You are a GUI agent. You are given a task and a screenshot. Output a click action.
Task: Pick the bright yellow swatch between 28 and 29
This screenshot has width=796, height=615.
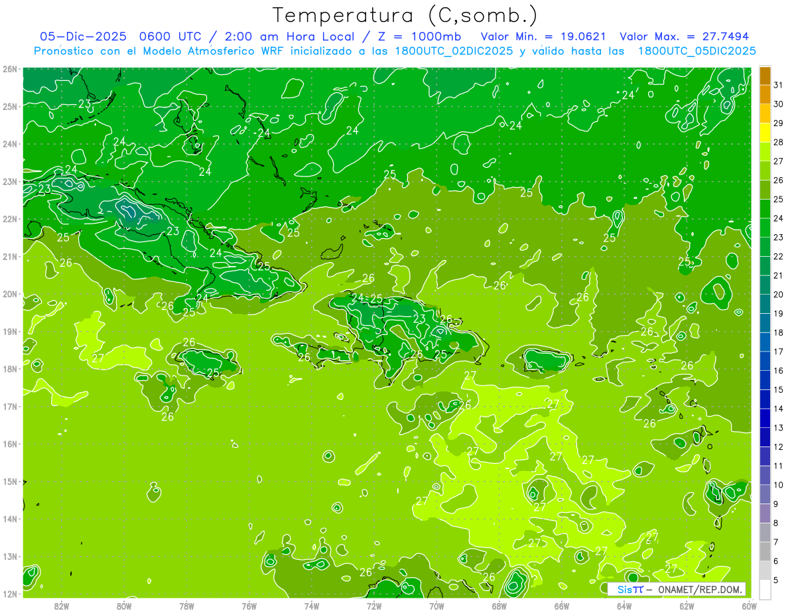tap(765, 133)
